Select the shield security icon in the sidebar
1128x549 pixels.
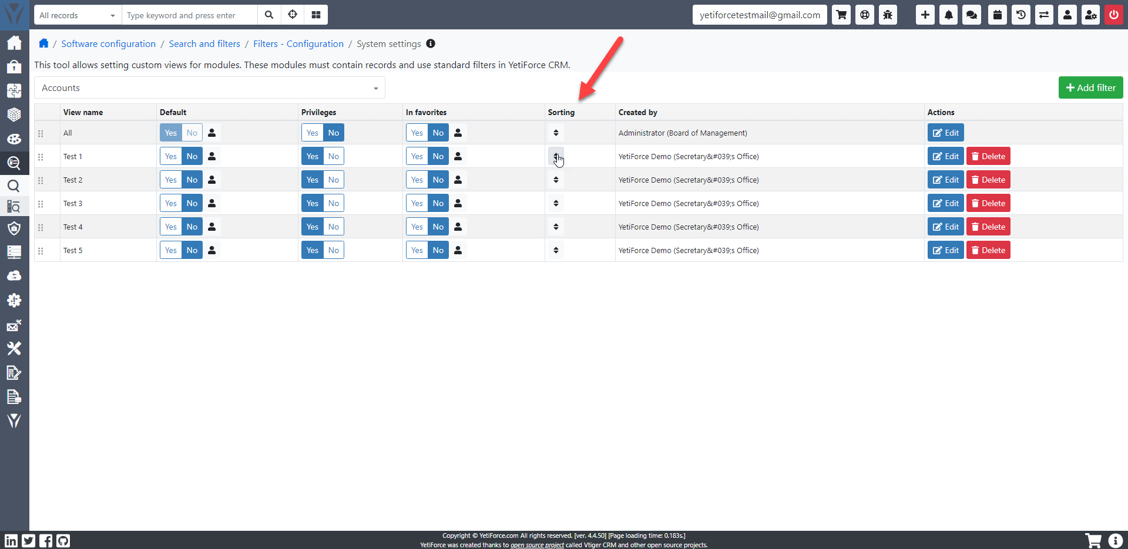pos(14,228)
